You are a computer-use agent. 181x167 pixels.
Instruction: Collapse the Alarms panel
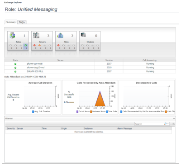pyautogui.click(x=174, y=119)
